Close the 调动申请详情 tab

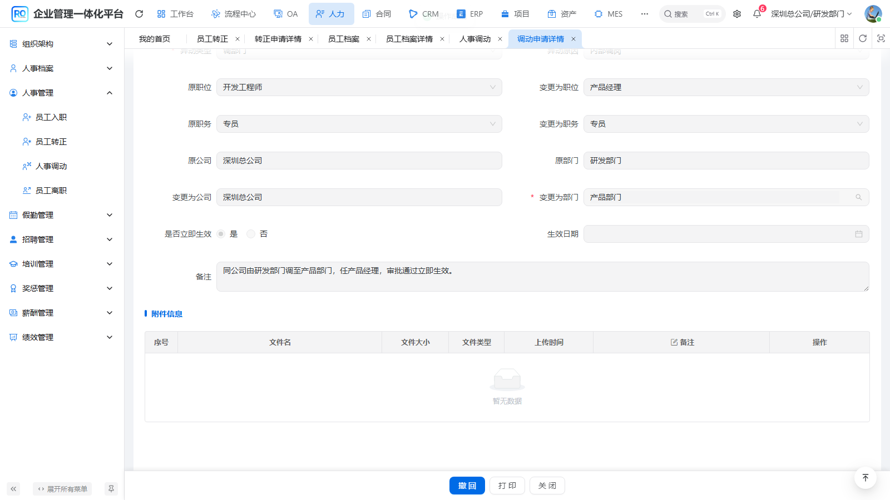pos(573,39)
